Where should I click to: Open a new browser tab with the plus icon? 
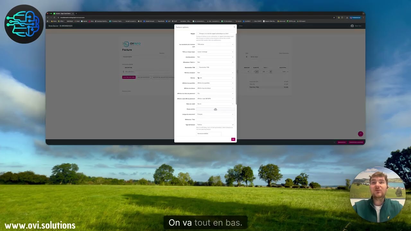76,13
